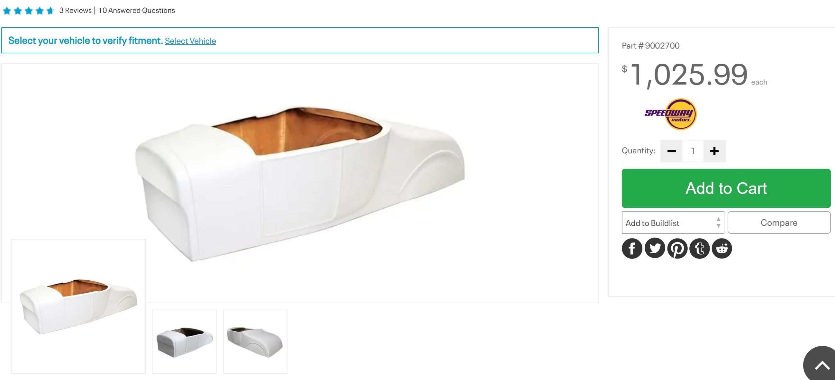The image size is (835, 380).
Task: Open the Select Vehicle link
Action: click(190, 41)
